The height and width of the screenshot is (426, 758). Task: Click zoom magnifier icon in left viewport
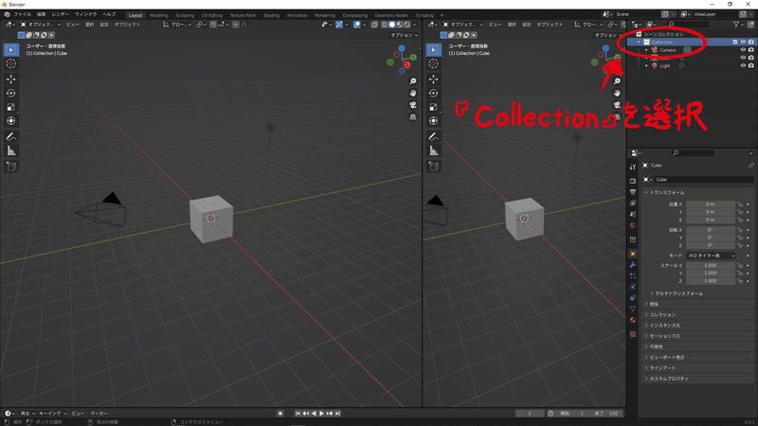413,81
